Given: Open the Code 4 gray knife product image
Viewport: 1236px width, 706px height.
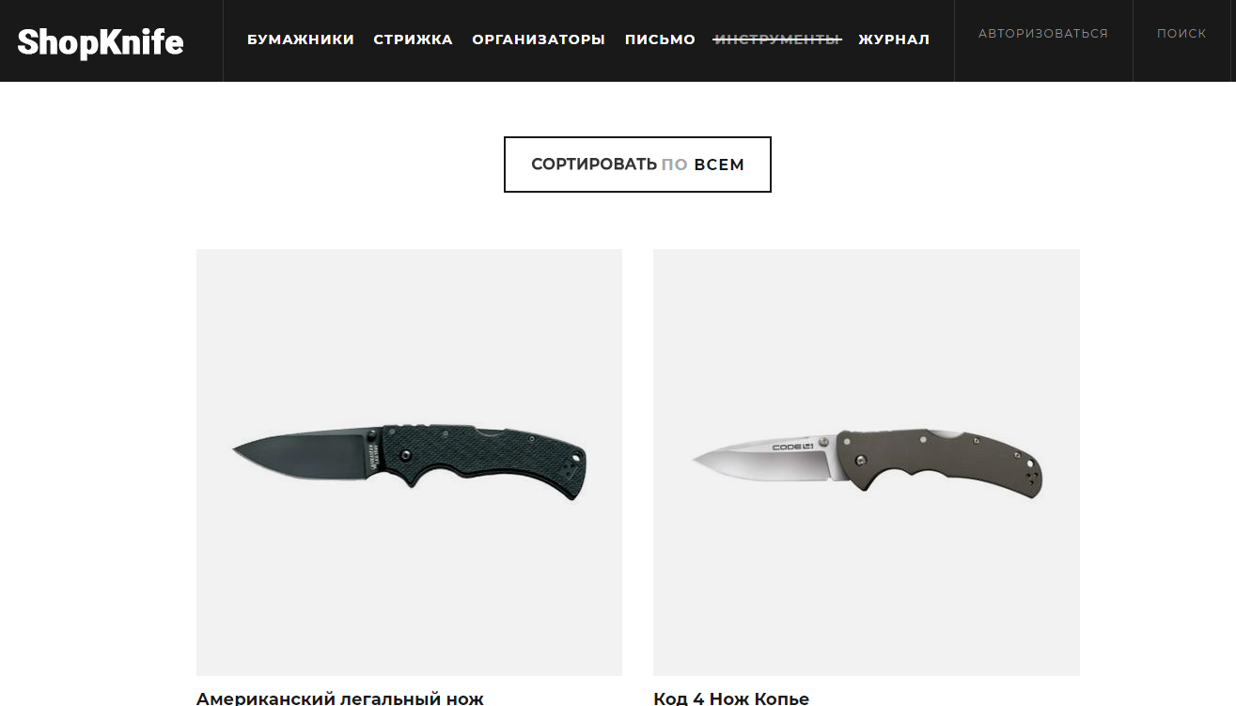Looking at the screenshot, I should pos(867,463).
